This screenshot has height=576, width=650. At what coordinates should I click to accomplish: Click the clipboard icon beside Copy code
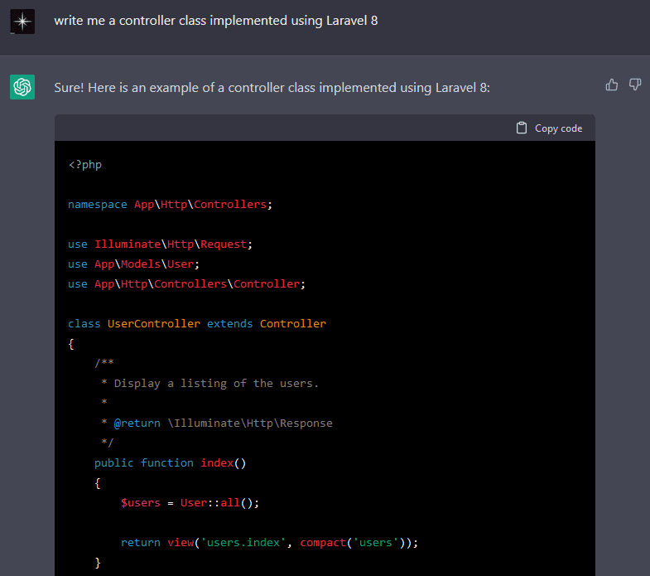point(522,128)
